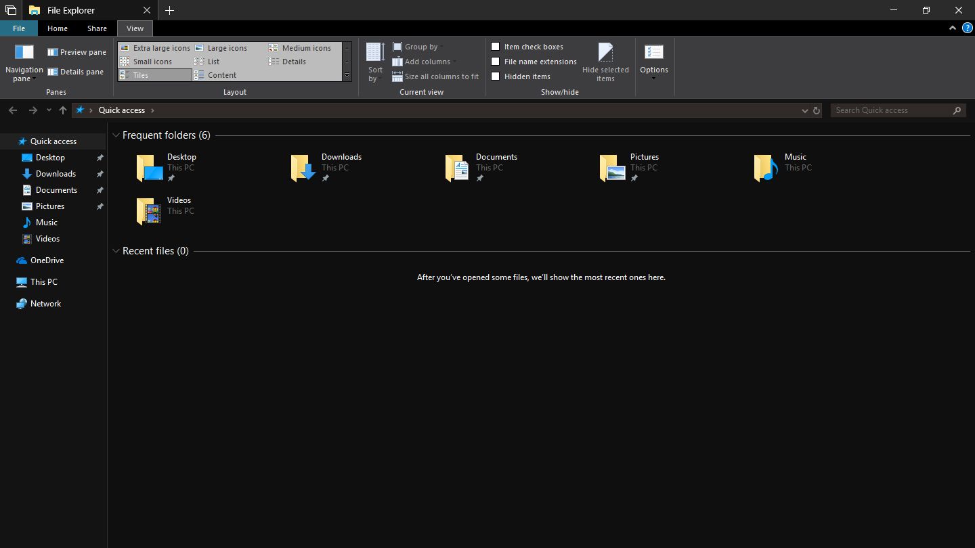The image size is (975, 548).
Task: Switch to the Share ribbon tab
Action: (x=97, y=28)
